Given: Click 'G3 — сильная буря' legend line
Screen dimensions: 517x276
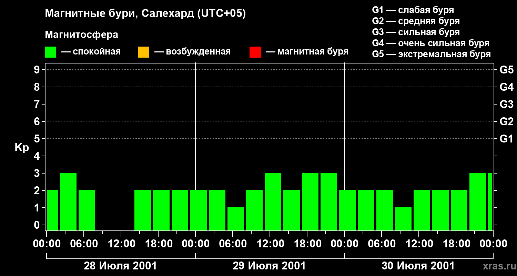Looking at the screenshot, I should click(416, 32).
